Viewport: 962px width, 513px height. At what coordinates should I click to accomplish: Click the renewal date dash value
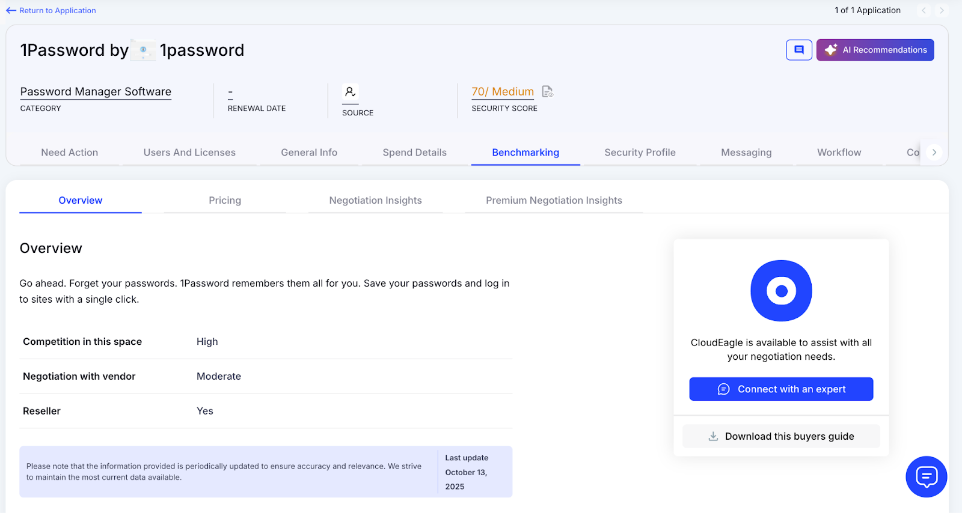click(x=230, y=93)
